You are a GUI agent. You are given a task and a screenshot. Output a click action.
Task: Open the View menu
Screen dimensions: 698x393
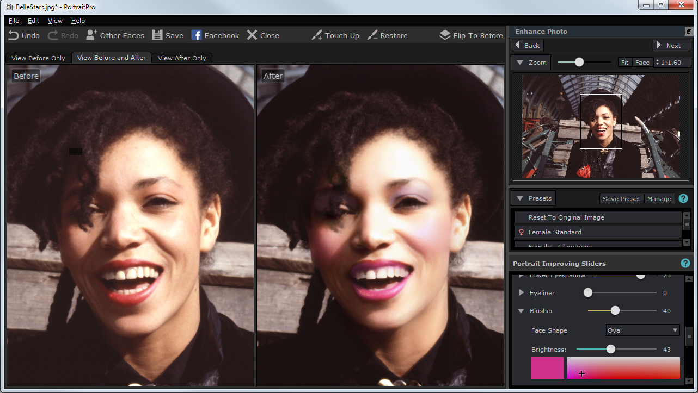pyautogui.click(x=55, y=21)
